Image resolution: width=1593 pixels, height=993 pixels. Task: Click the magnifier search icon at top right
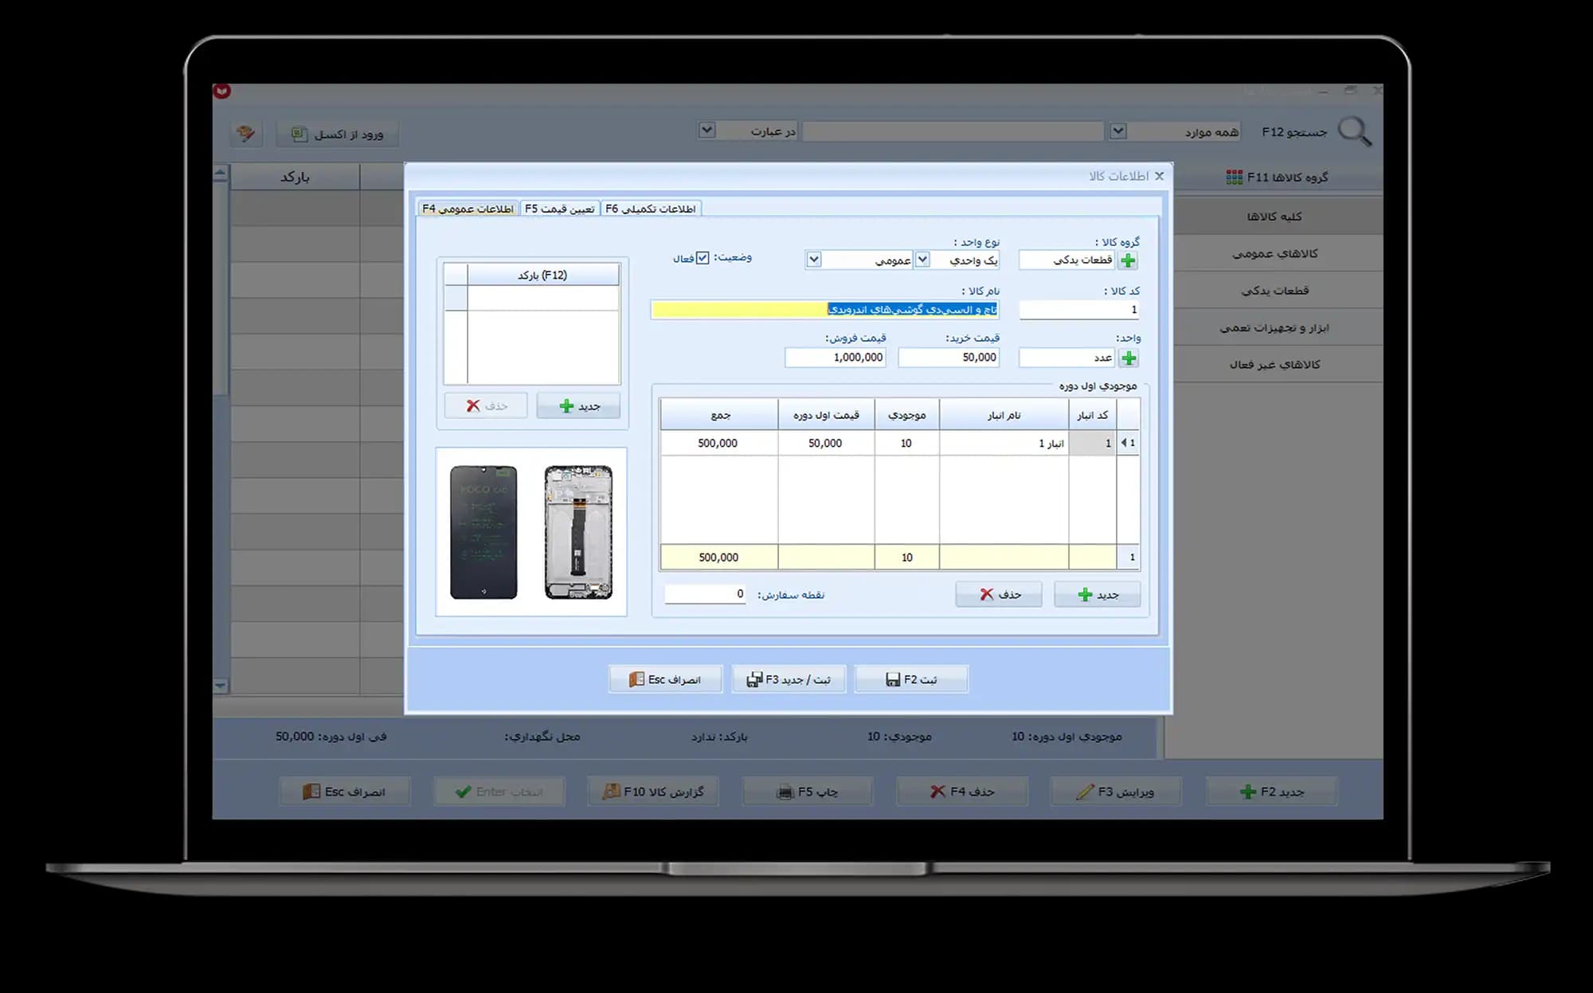1354,131
